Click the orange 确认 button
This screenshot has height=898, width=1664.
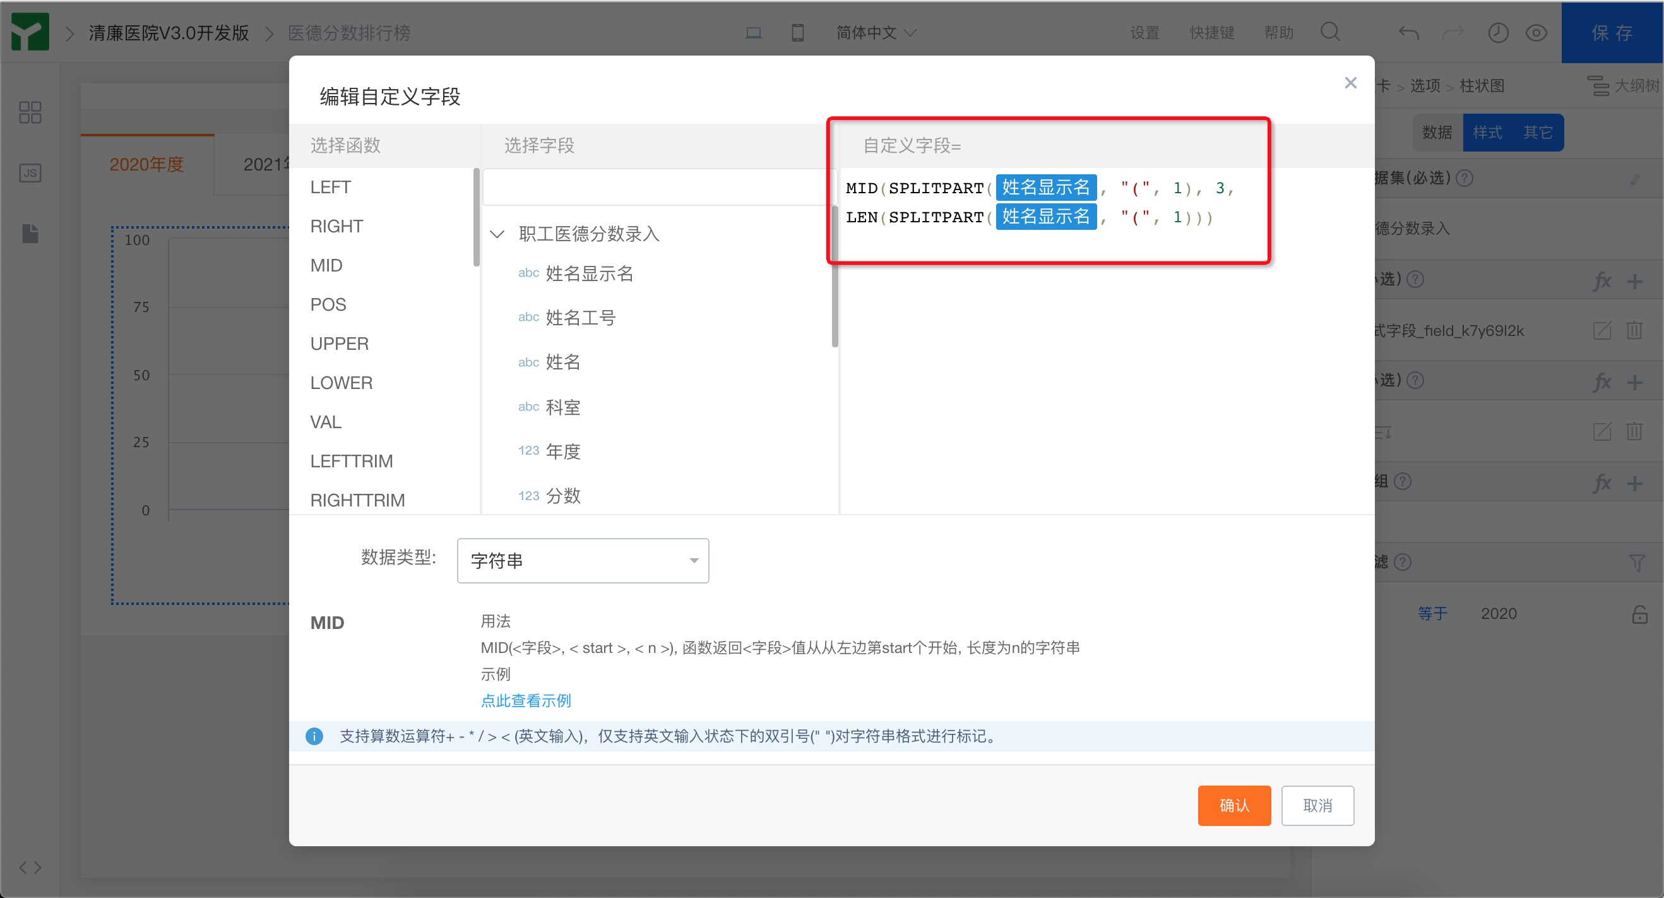pyautogui.click(x=1233, y=805)
